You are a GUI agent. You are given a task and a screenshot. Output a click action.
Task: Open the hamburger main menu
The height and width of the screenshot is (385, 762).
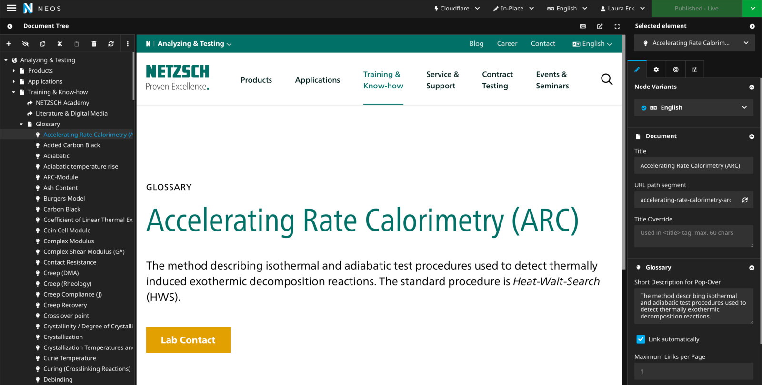tap(11, 8)
